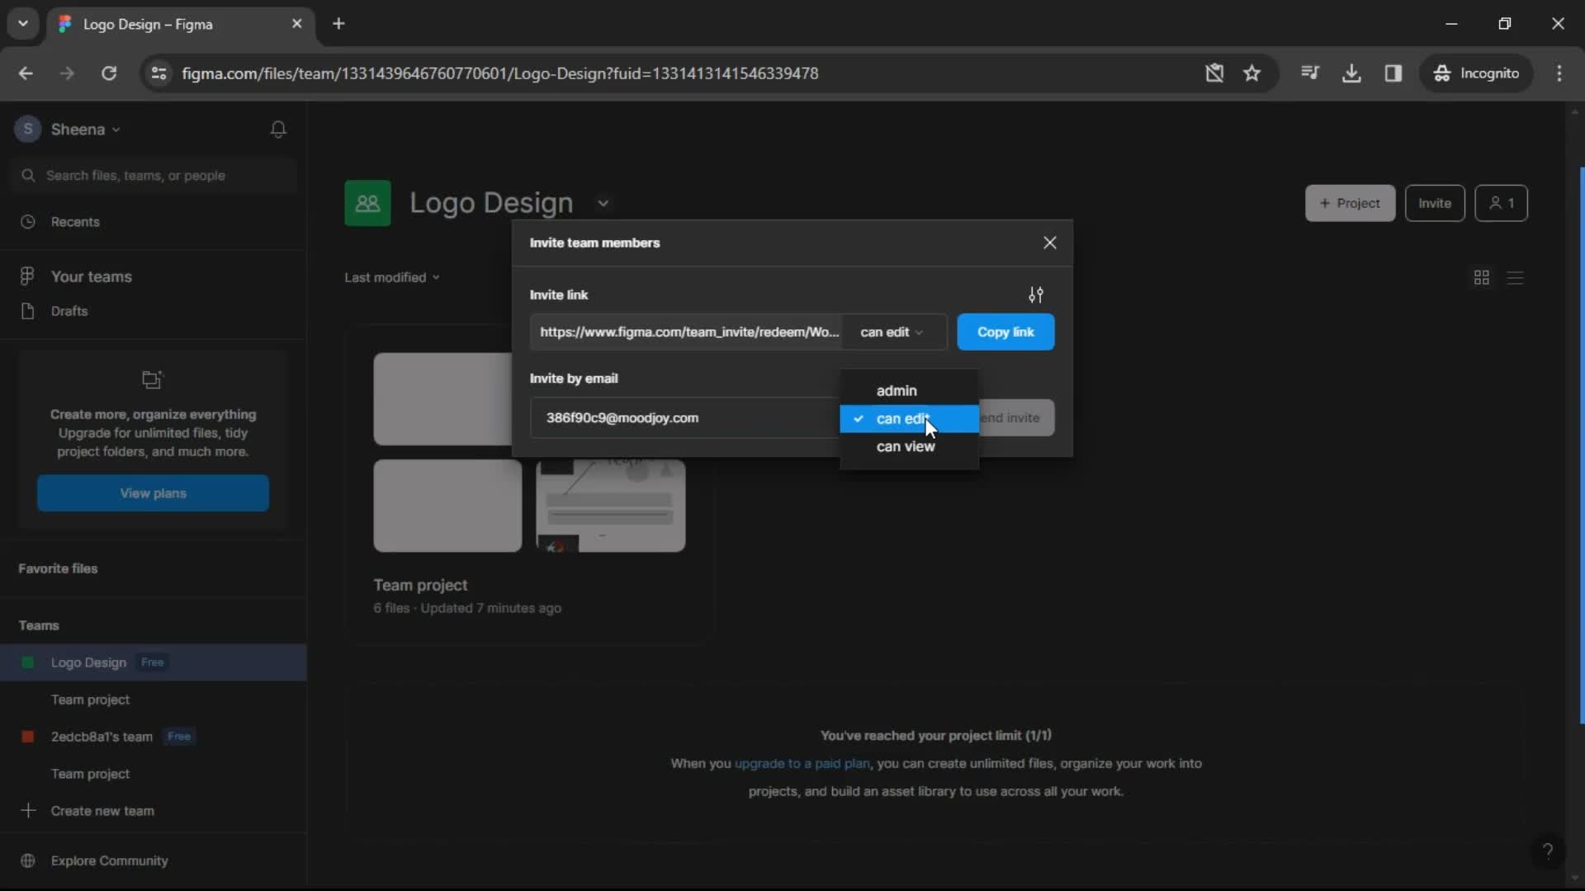
Task: Open Drafts in sidebar
Action: (154, 311)
